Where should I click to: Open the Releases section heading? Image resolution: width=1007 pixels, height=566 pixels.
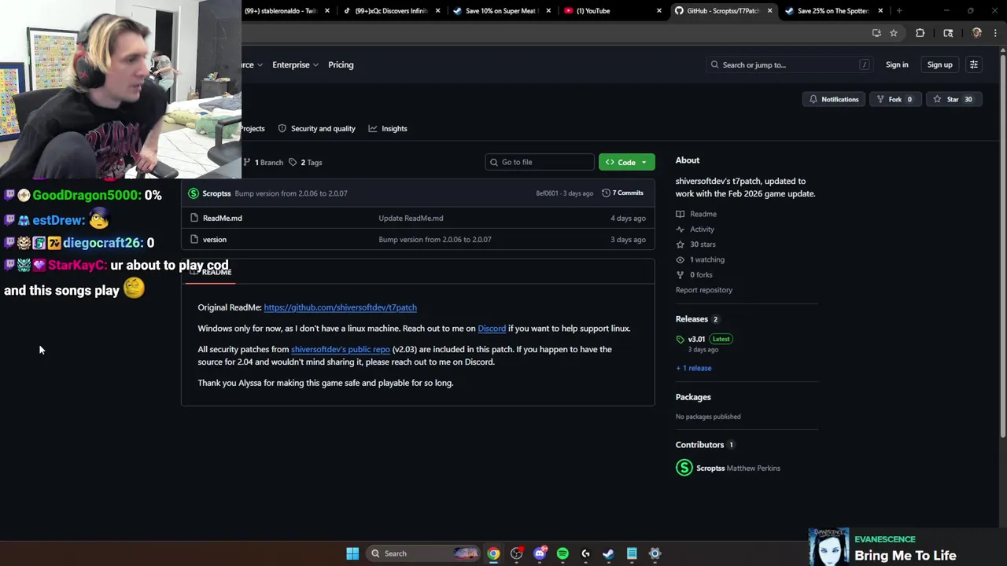pyautogui.click(x=692, y=319)
